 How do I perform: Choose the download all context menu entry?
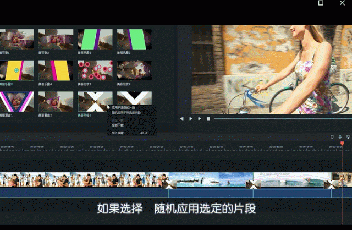(x=118, y=125)
